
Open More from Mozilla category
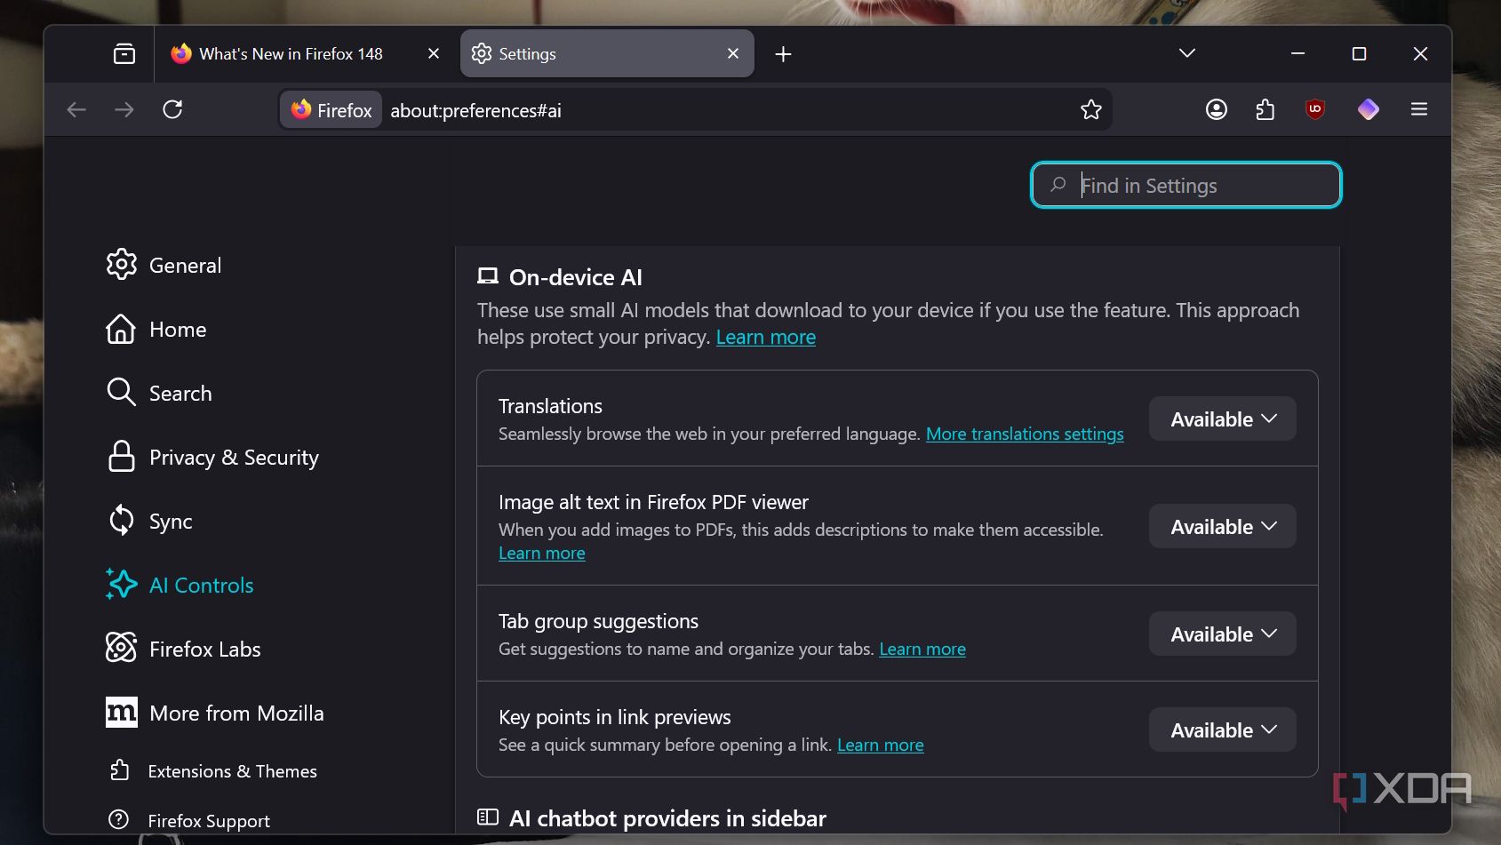pyautogui.click(x=214, y=713)
